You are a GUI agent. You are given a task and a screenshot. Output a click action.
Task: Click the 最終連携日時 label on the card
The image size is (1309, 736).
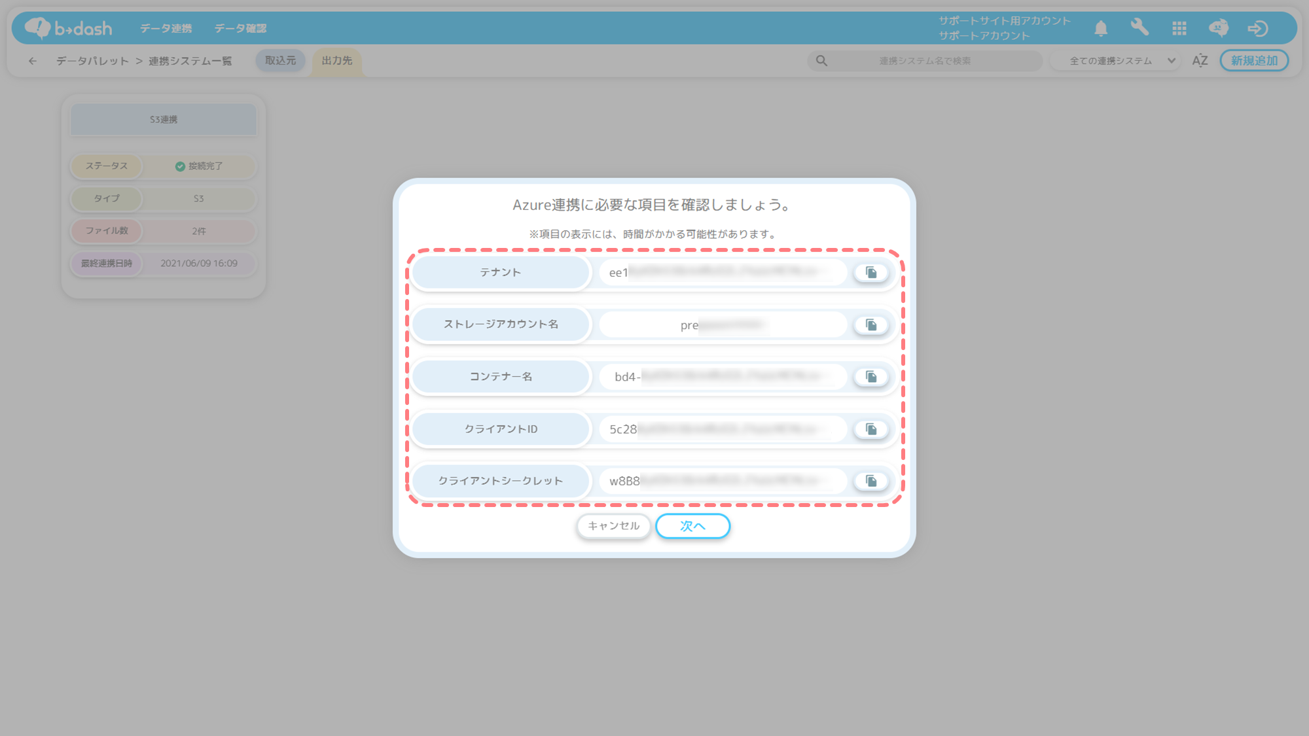coord(107,264)
